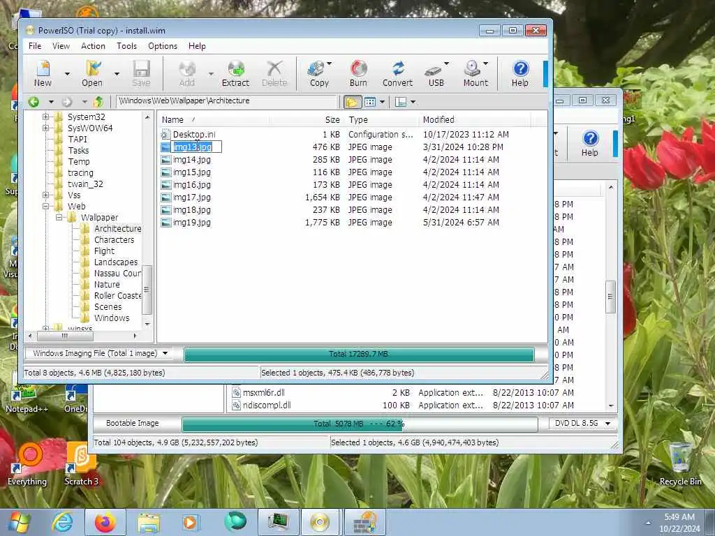Select the Landscapes folder in tree
715x536 pixels.
pyautogui.click(x=116, y=262)
